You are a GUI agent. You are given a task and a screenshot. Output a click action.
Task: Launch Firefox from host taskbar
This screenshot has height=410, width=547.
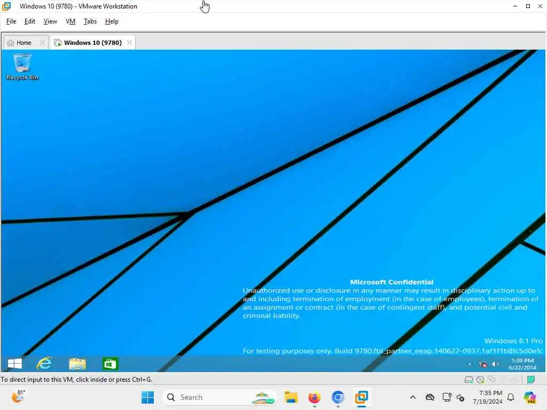point(314,397)
